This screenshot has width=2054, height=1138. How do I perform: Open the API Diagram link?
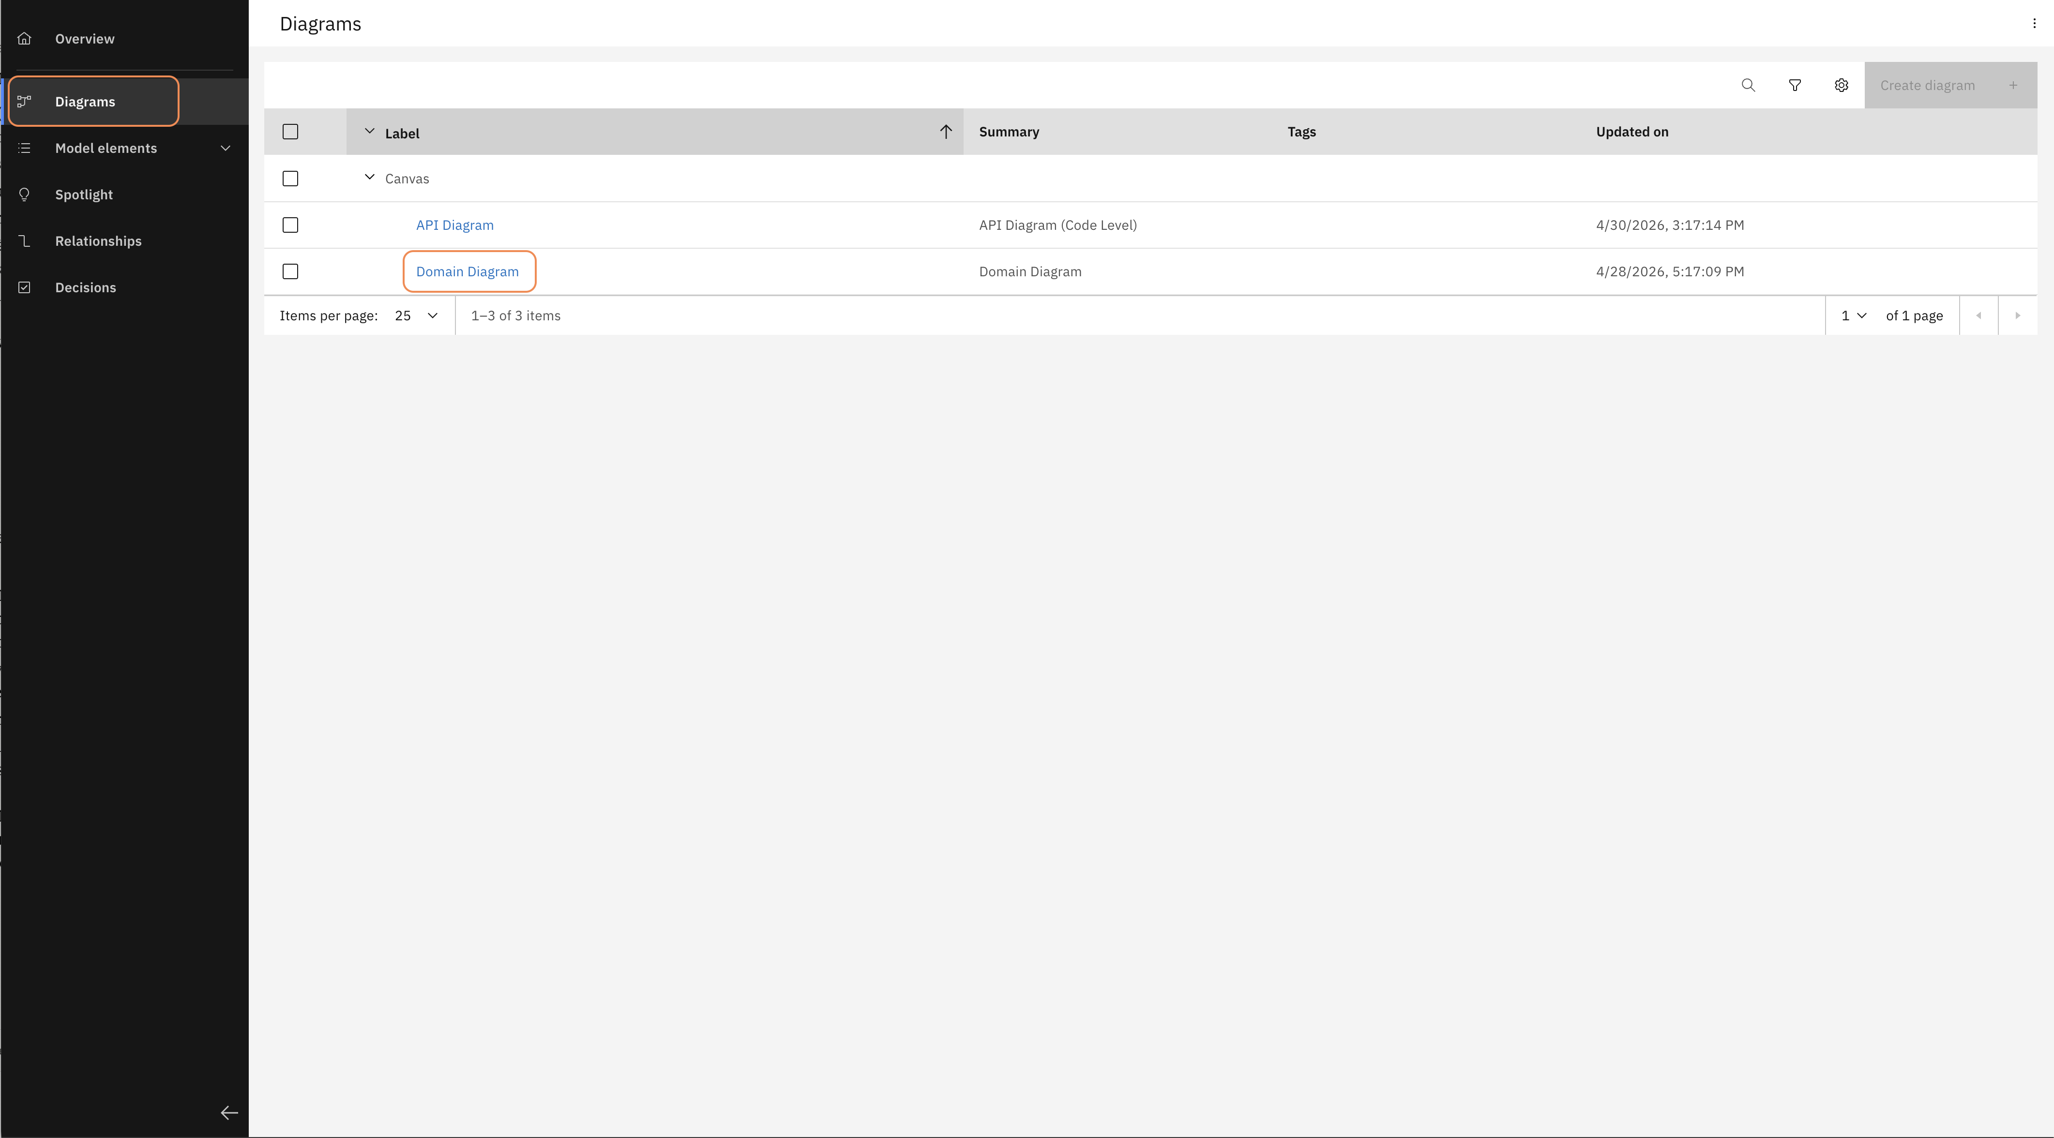(x=454, y=225)
